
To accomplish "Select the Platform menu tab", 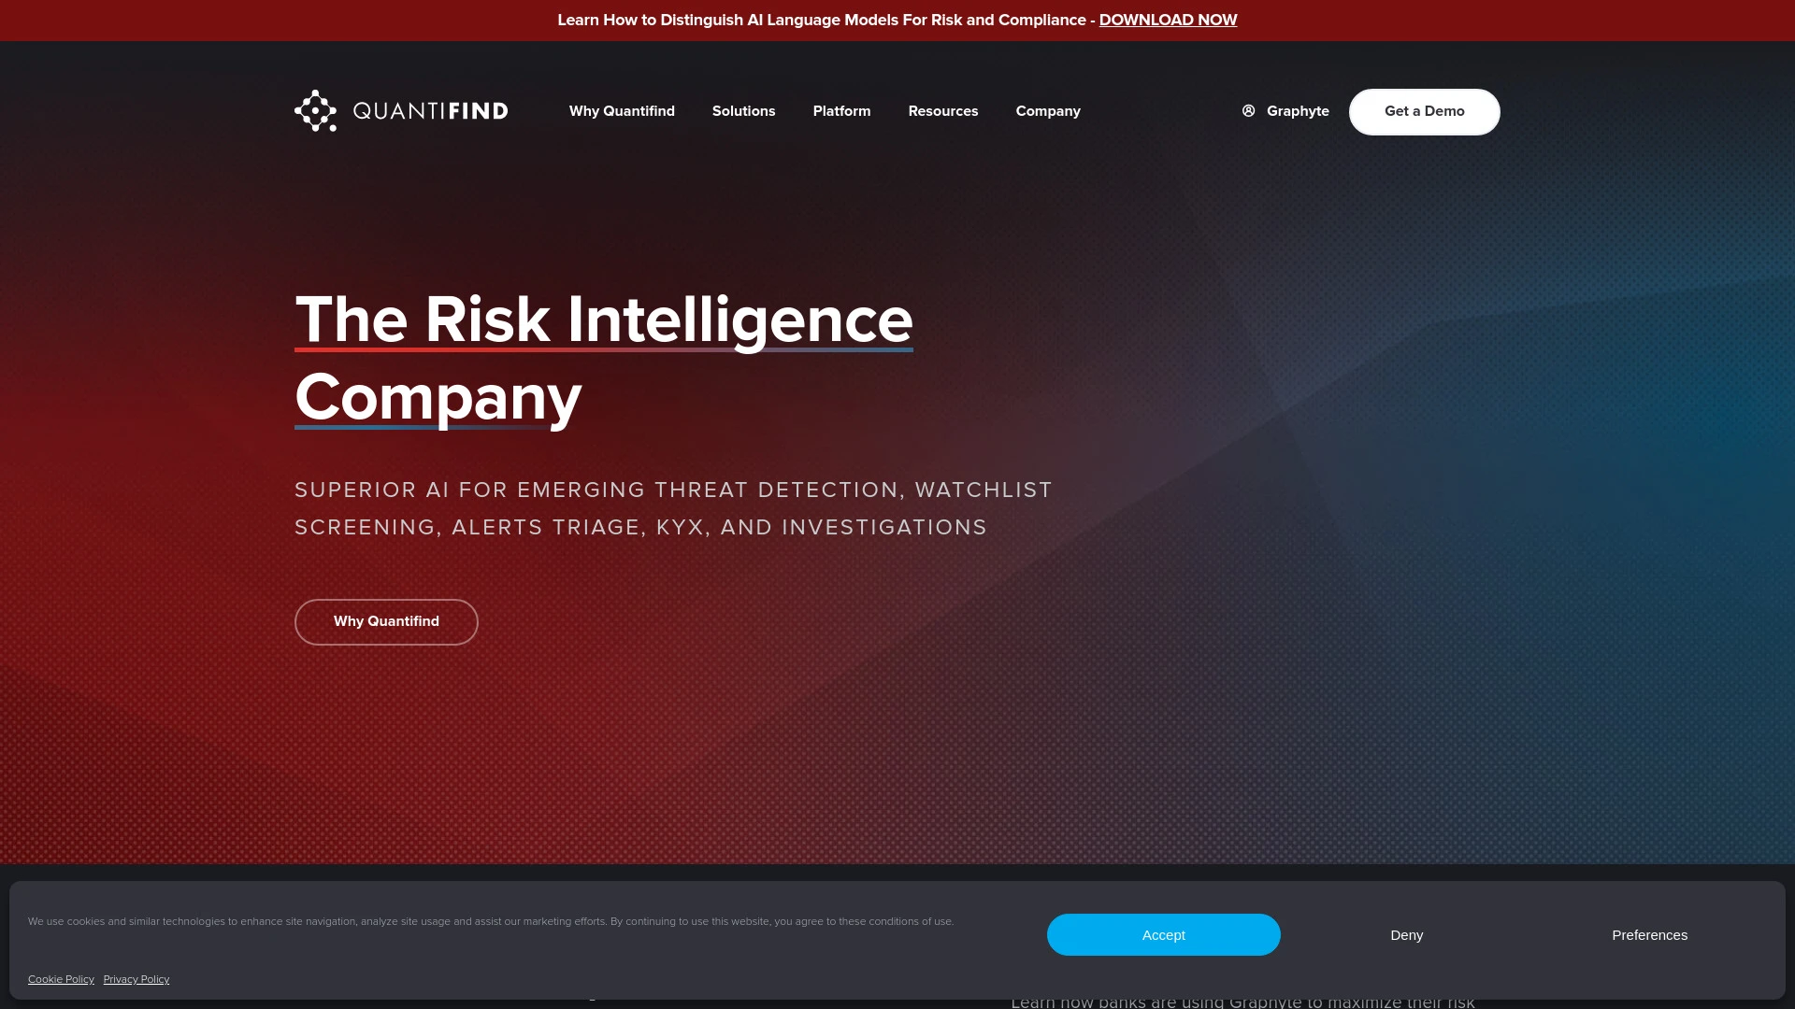I will point(842,111).
